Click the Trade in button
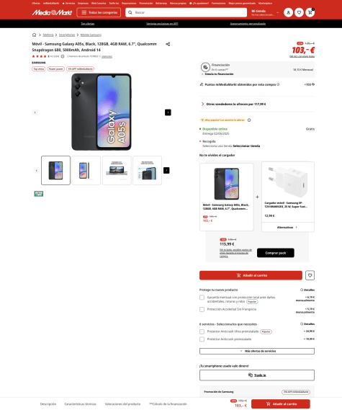Screen dimensions: 342x410 [x=257, y=375]
